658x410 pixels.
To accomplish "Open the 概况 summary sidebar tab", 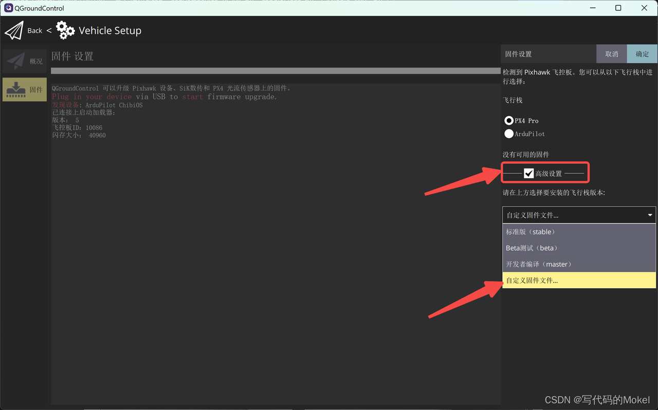I will pyautogui.click(x=25, y=61).
